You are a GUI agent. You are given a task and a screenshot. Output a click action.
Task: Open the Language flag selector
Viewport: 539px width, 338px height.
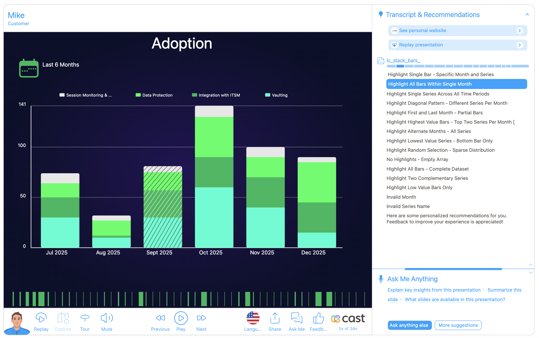click(x=253, y=318)
